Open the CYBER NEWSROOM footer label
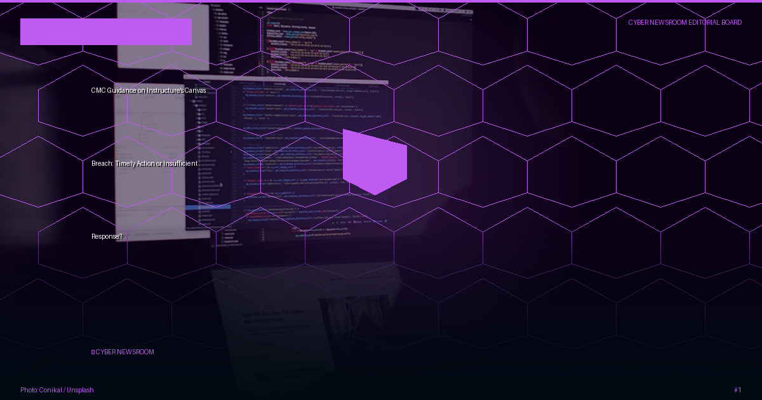 pos(124,352)
